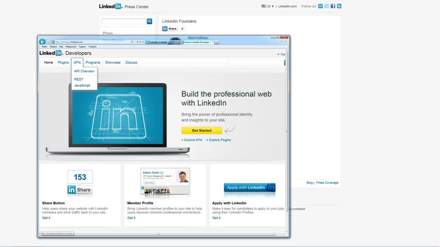Open the Programs nav item
The height and width of the screenshot is (247, 440).
(x=93, y=62)
